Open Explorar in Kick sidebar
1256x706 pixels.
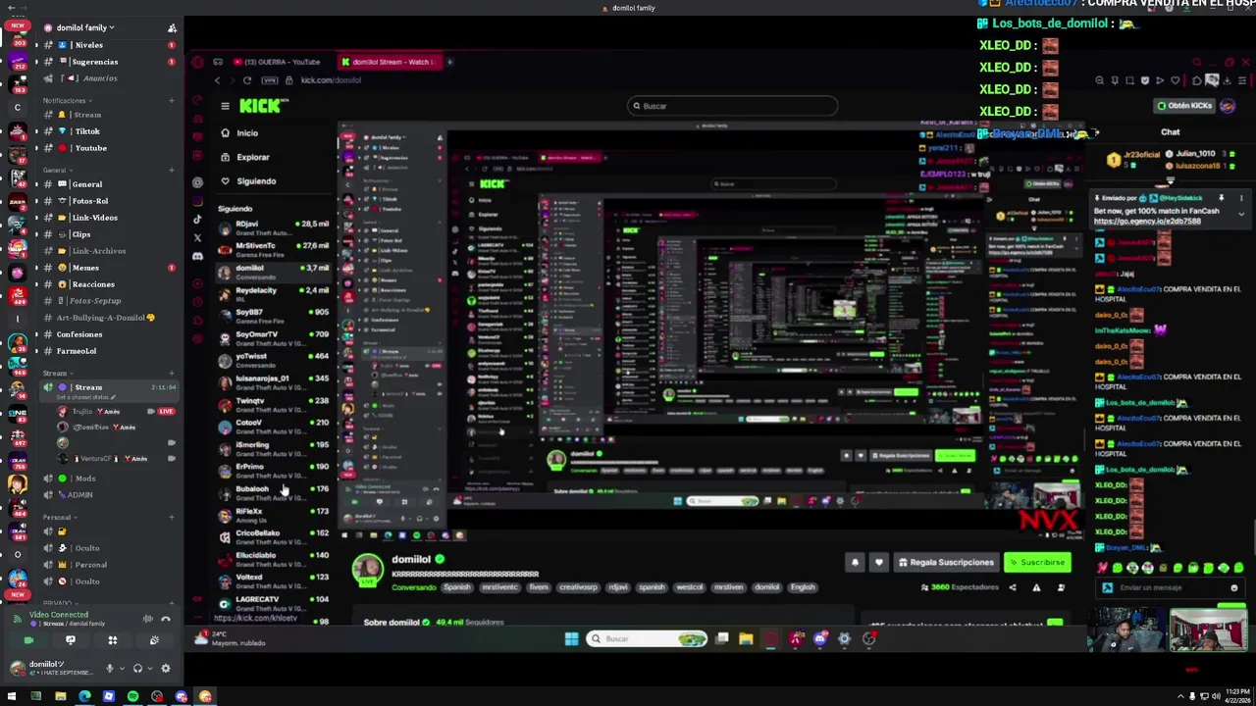point(252,157)
